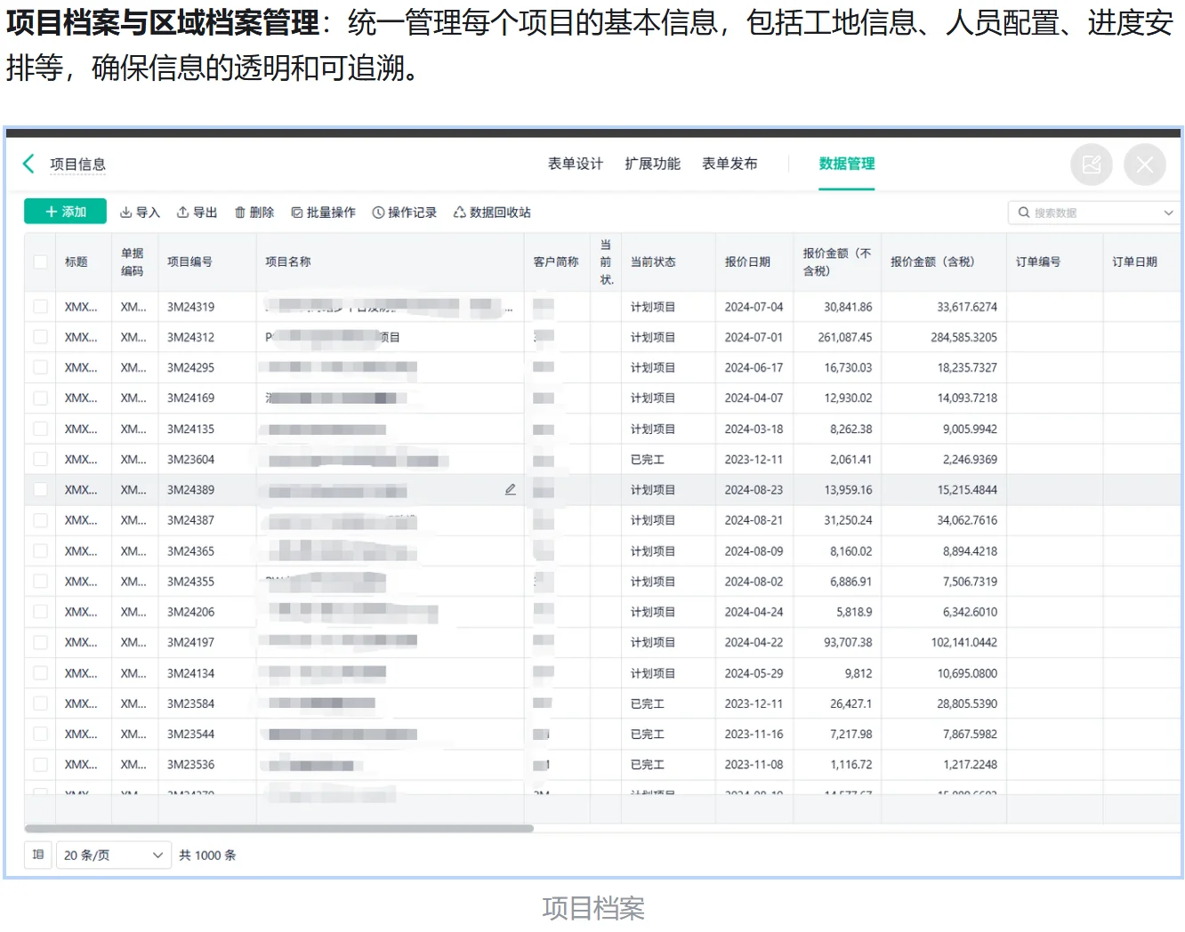
Task: Expand the 搜索数据 dropdown arrow
Action: pos(1169,213)
